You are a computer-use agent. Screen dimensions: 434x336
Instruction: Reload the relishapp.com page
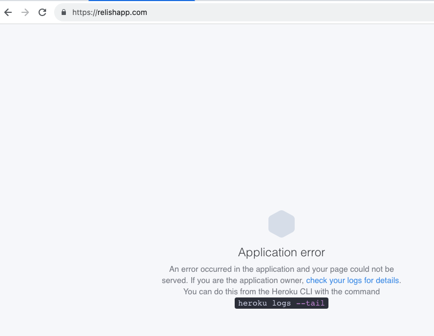[42, 12]
